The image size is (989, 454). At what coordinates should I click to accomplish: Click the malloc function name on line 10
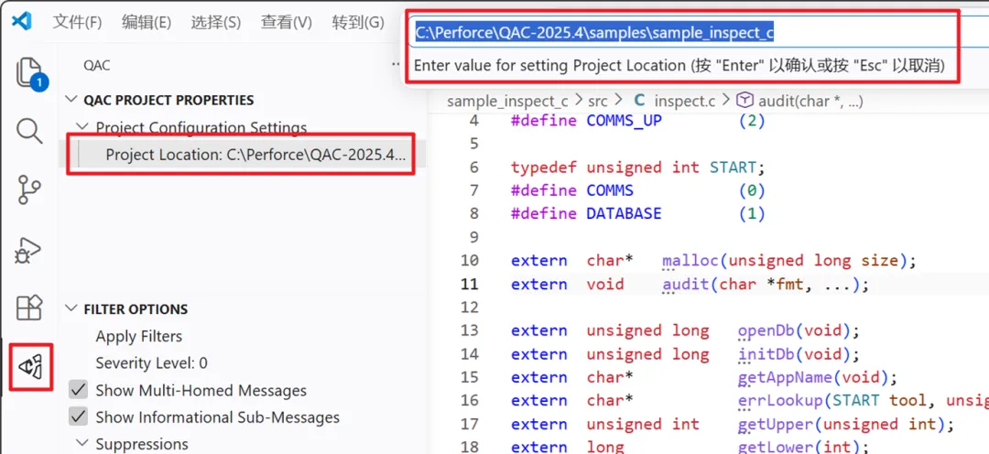point(690,261)
